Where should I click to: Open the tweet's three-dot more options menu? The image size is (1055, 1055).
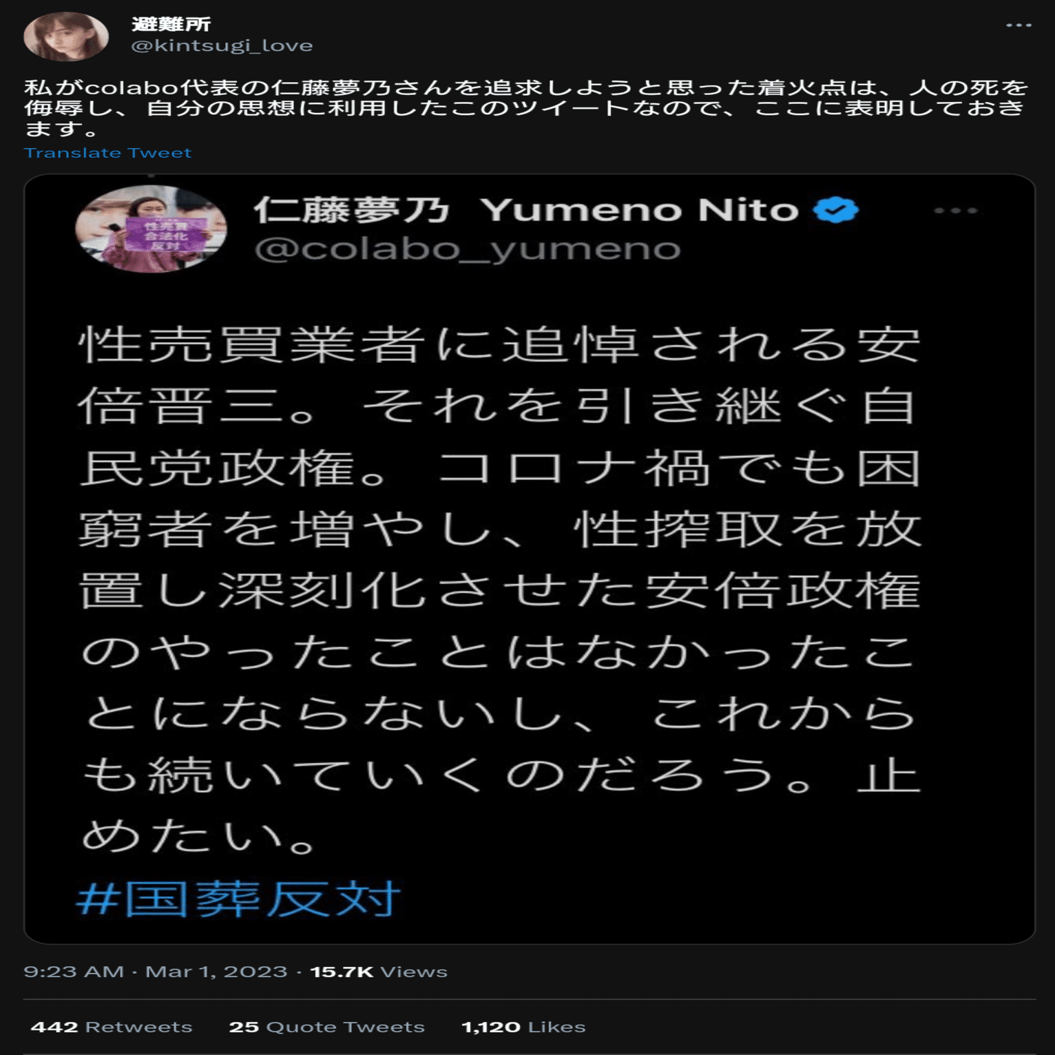tap(1019, 25)
